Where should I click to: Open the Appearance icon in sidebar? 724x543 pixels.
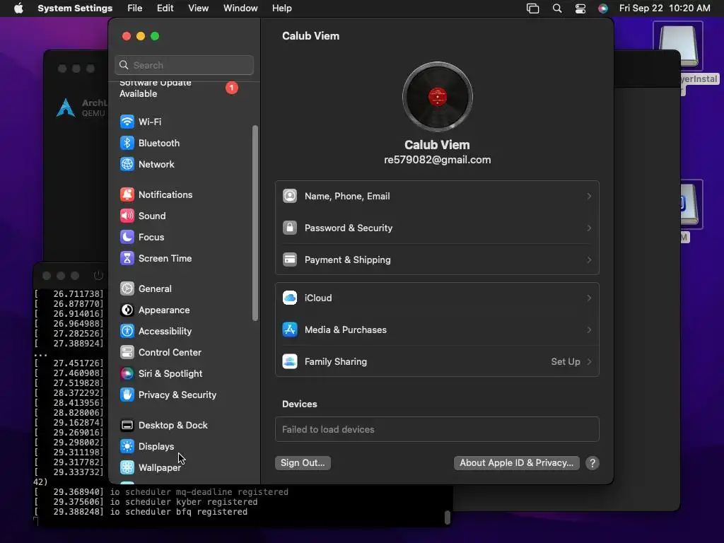[127, 310]
